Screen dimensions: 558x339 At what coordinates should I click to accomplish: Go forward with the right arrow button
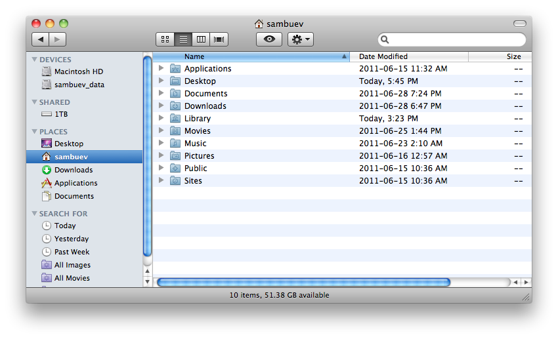pyautogui.click(x=57, y=39)
